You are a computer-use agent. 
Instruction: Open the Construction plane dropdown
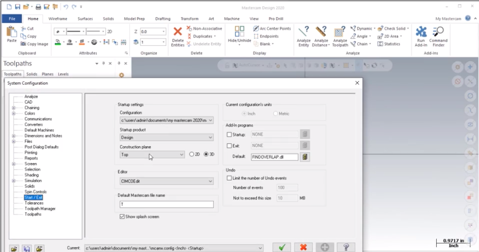pyautogui.click(x=181, y=155)
